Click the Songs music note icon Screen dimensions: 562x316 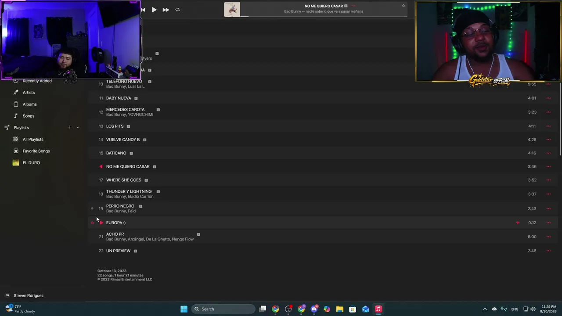[x=16, y=116]
